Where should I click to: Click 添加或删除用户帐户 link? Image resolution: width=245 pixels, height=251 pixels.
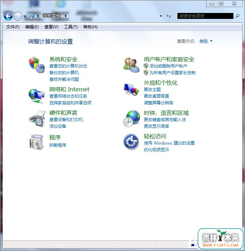click(168, 66)
